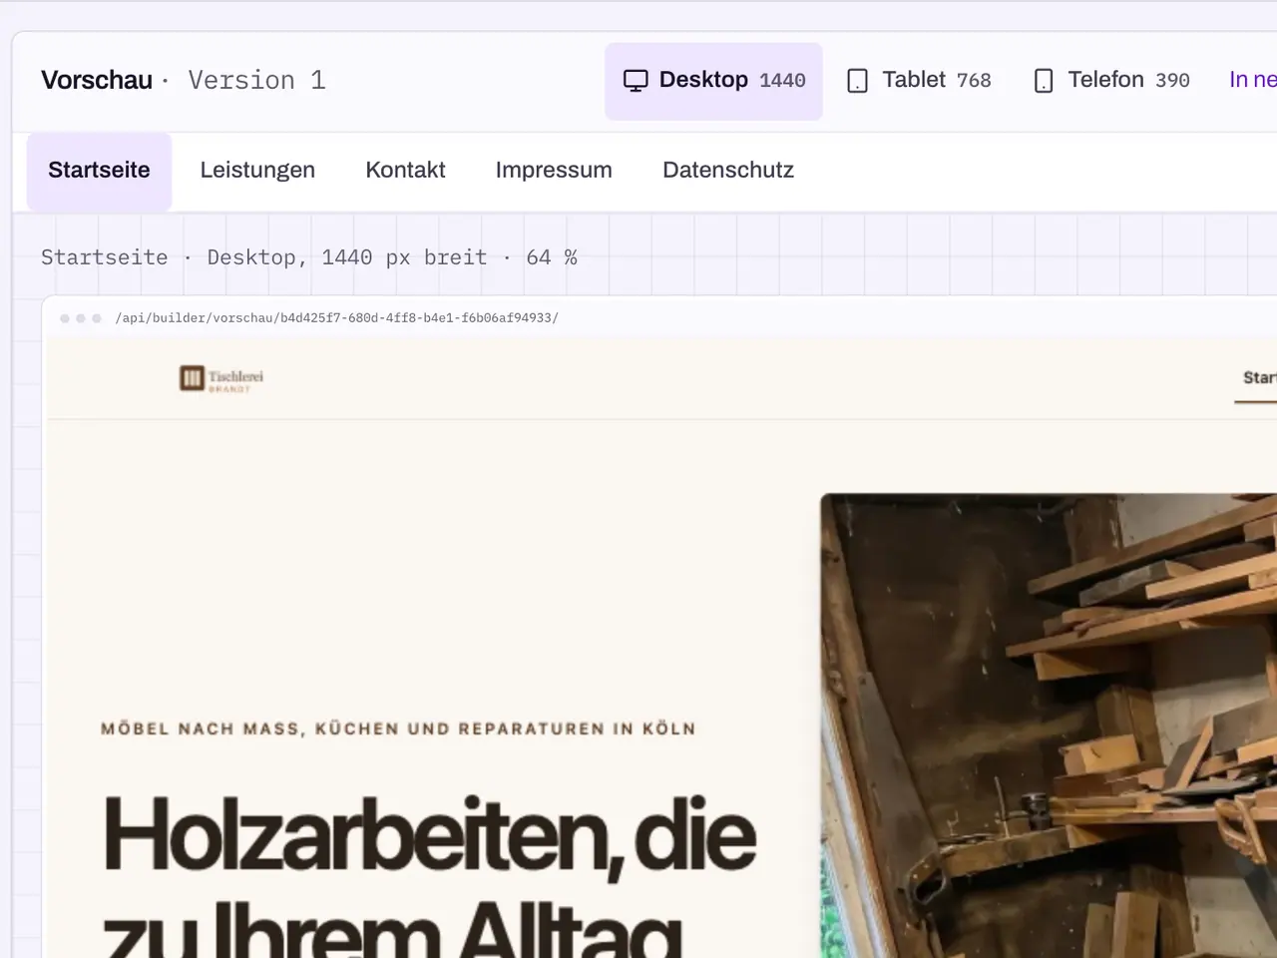Image resolution: width=1277 pixels, height=958 pixels.
Task: Open the Impressum page tab
Action: click(x=554, y=171)
